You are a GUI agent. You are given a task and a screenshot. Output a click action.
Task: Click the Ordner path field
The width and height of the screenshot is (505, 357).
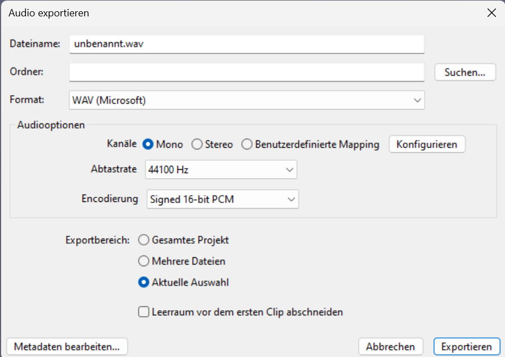tap(247, 72)
